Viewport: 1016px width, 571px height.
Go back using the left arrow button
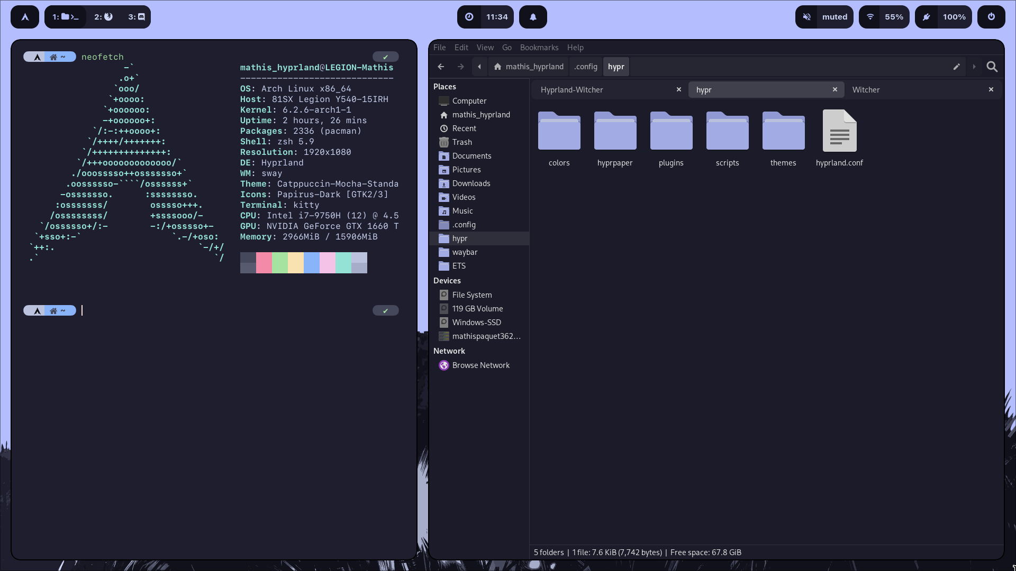coord(441,67)
